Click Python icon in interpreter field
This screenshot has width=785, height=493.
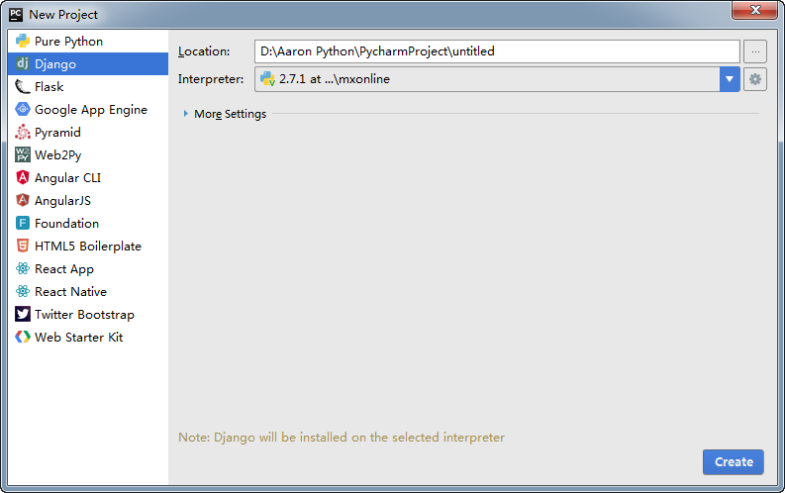[x=268, y=79]
